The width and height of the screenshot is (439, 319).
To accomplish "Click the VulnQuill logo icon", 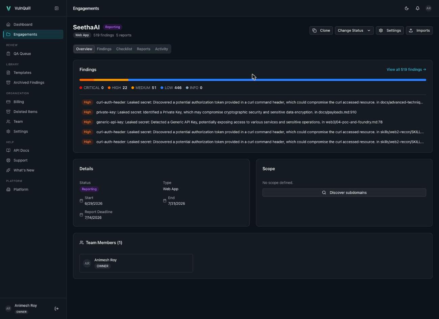I will click(x=8, y=8).
